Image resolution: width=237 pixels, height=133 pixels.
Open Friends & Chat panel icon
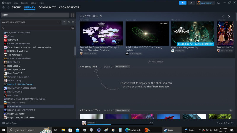pyautogui.click(x=232, y=123)
